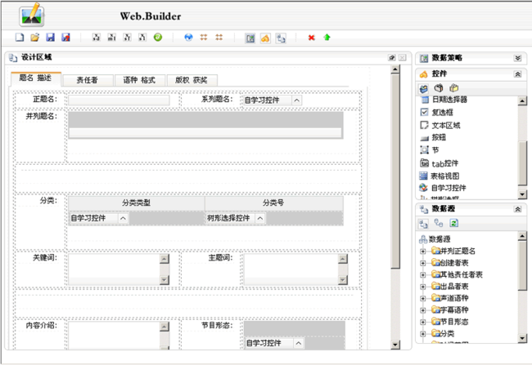The width and height of the screenshot is (532, 365).
Task: Select the 节 section control
Action: pyautogui.click(x=430, y=149)
